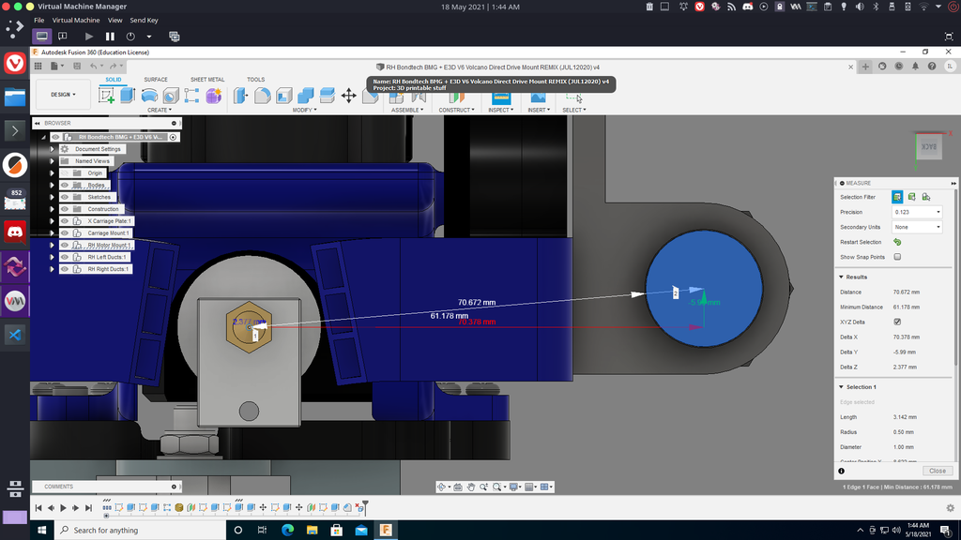Viewport: 961px width, 540px height.
Task: Click the Fillet tool in Modify group
Action: [263, 95]
